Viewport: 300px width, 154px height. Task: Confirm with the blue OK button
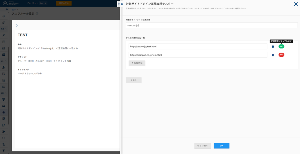click(x=221, y=146)
